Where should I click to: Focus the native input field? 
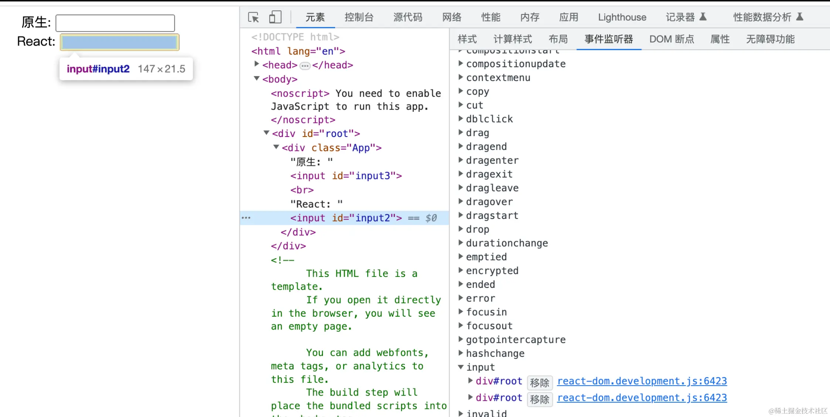coord(115,23)
